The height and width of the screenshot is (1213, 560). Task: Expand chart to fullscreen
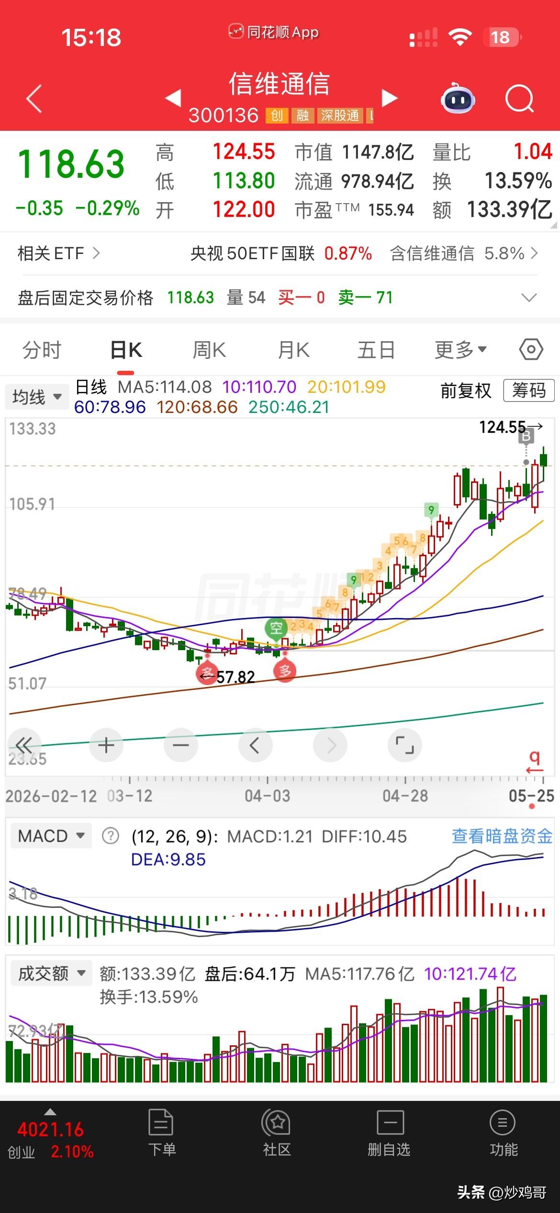(x=405, y=745)
